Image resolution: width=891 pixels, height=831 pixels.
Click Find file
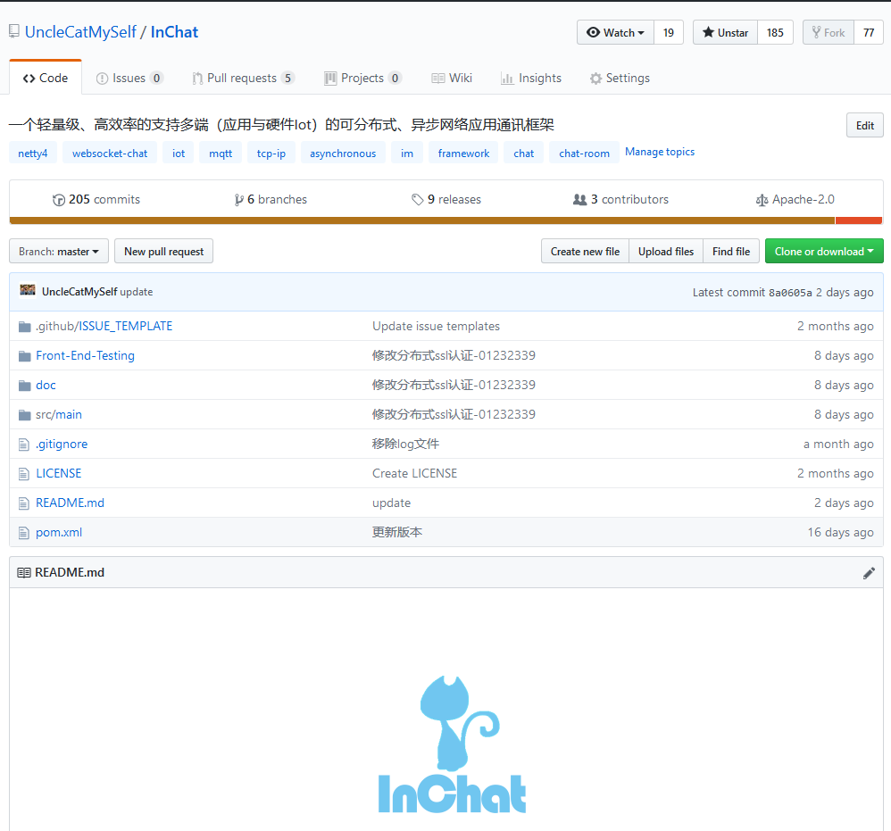pos(731,251)
